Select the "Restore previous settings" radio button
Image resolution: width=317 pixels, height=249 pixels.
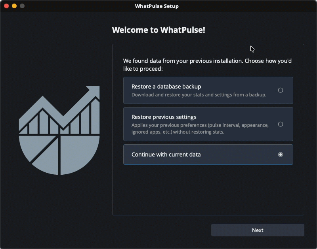coord(281,124)
